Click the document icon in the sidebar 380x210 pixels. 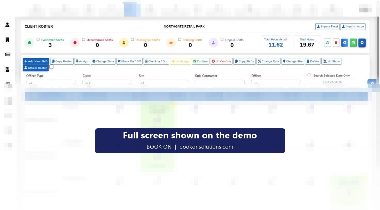point(7,69)
